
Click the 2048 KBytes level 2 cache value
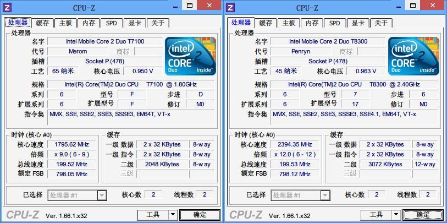point(162,164)
